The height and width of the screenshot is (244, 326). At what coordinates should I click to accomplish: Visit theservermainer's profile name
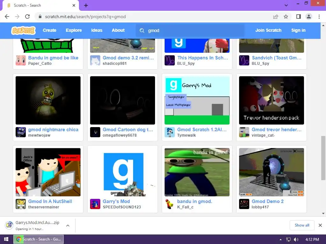pos(44,207)
